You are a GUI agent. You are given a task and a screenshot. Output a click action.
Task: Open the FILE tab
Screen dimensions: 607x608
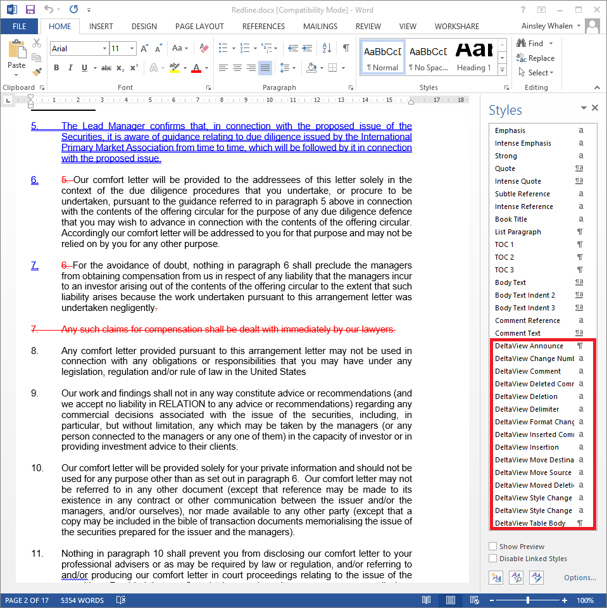click(20, 27)
